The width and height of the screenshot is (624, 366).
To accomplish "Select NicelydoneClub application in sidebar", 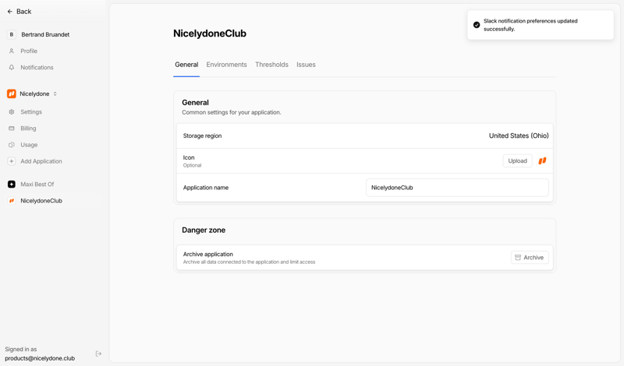I will point(41,201).
